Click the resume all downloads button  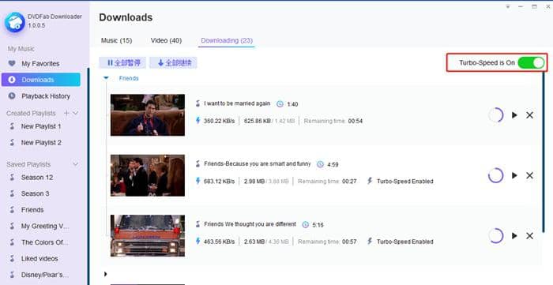pos(173,62)
